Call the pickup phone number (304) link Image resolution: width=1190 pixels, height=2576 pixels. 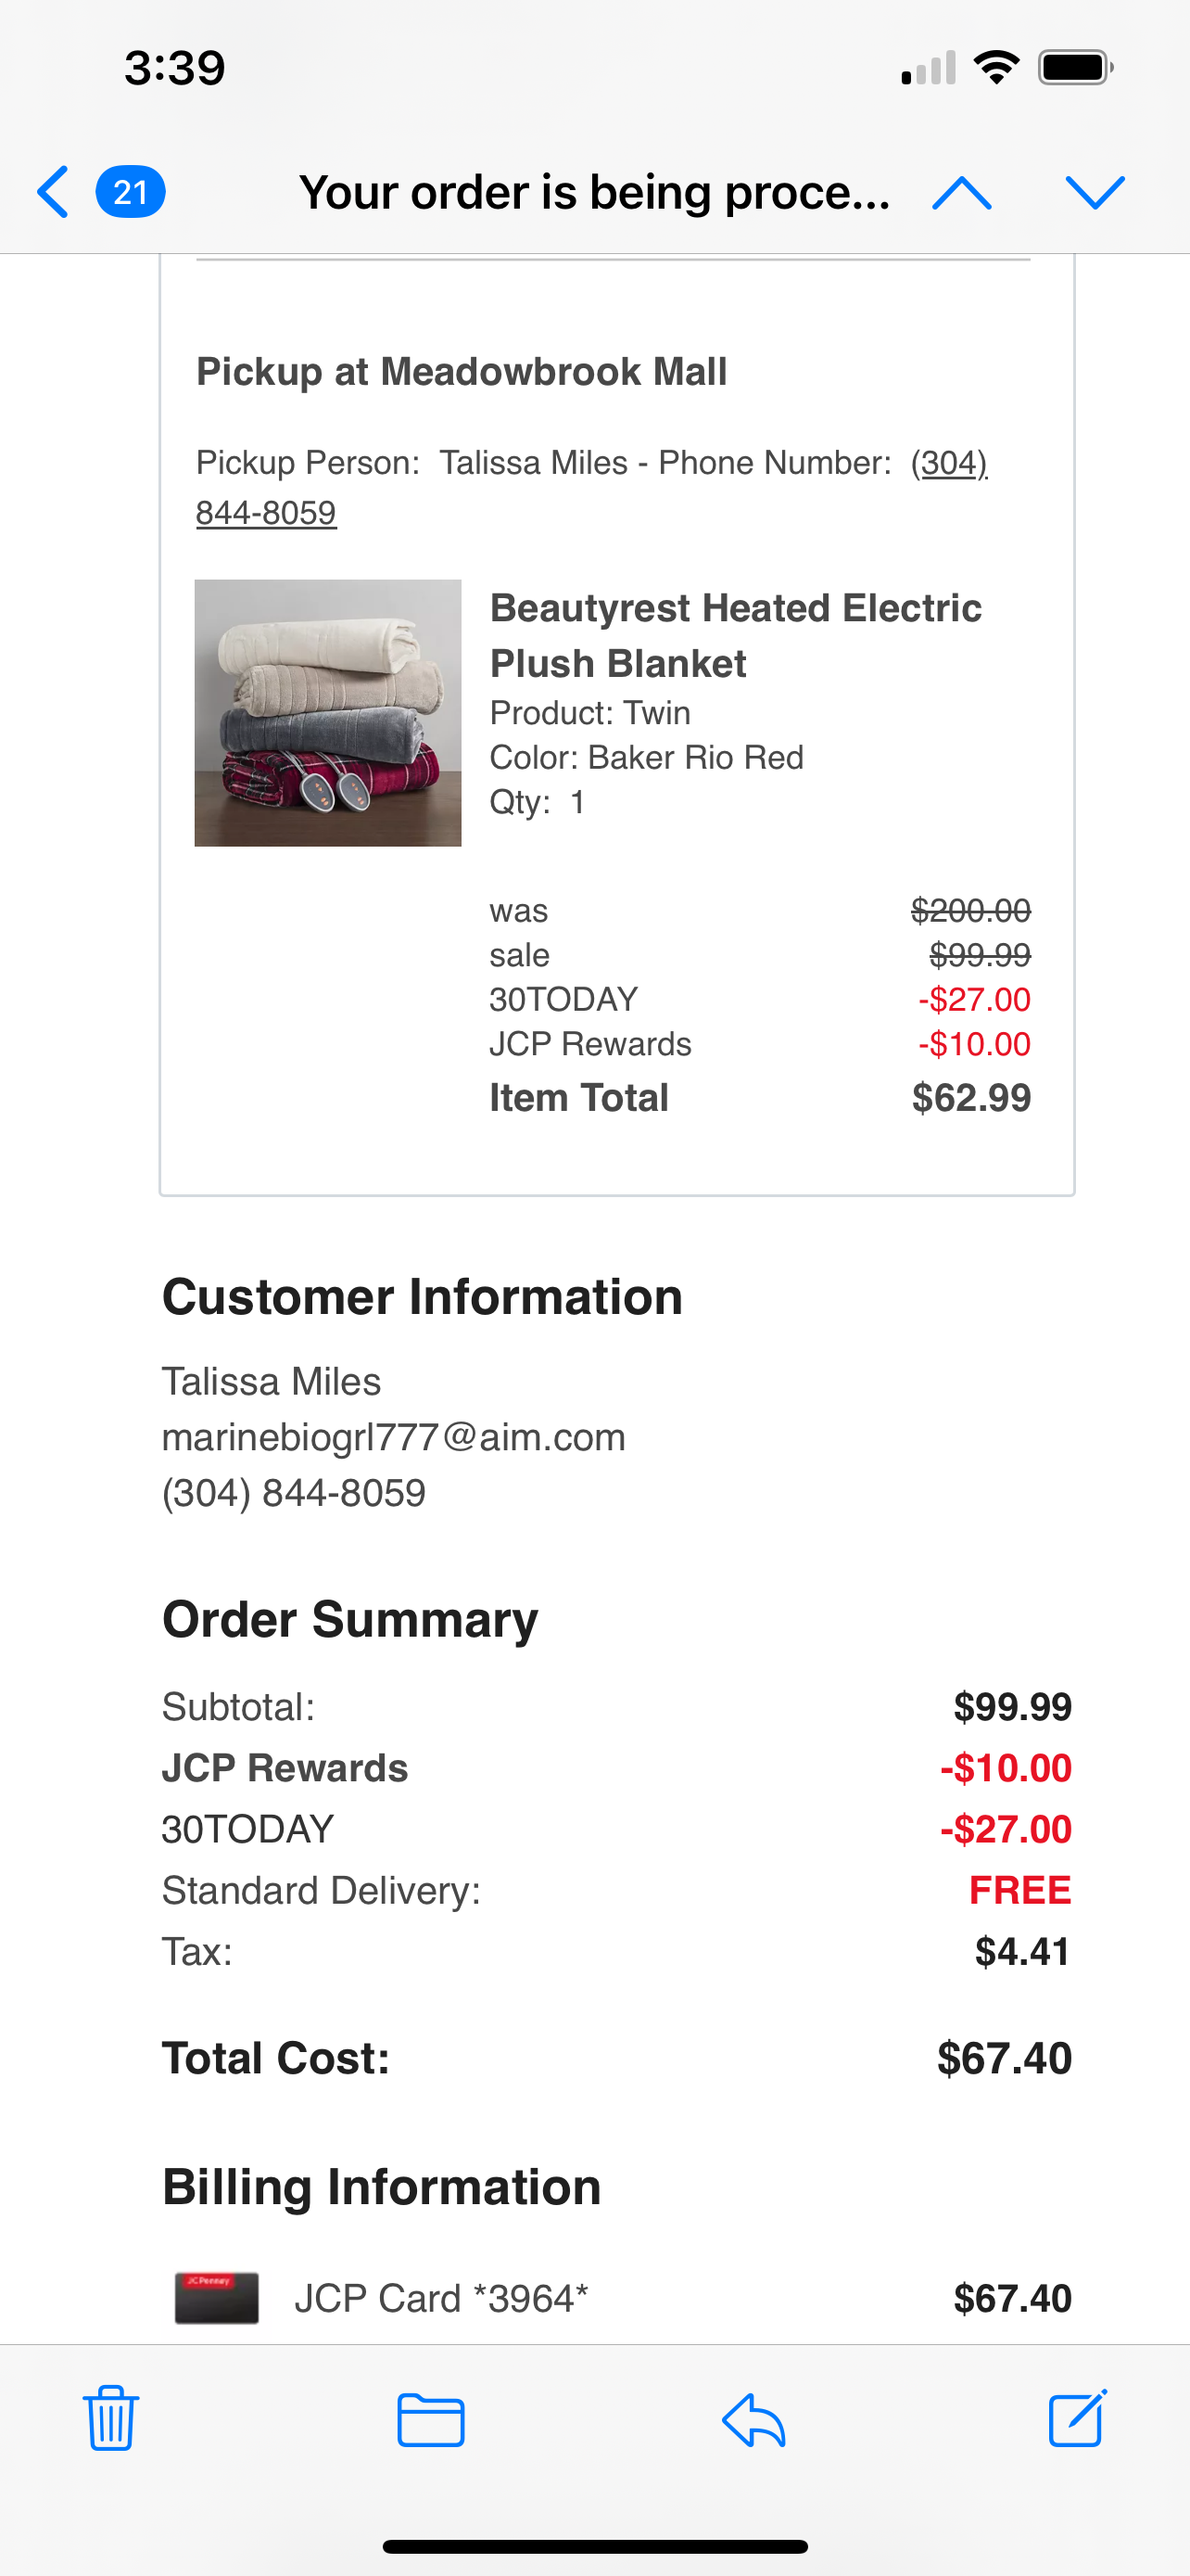[x=949, y=463]
